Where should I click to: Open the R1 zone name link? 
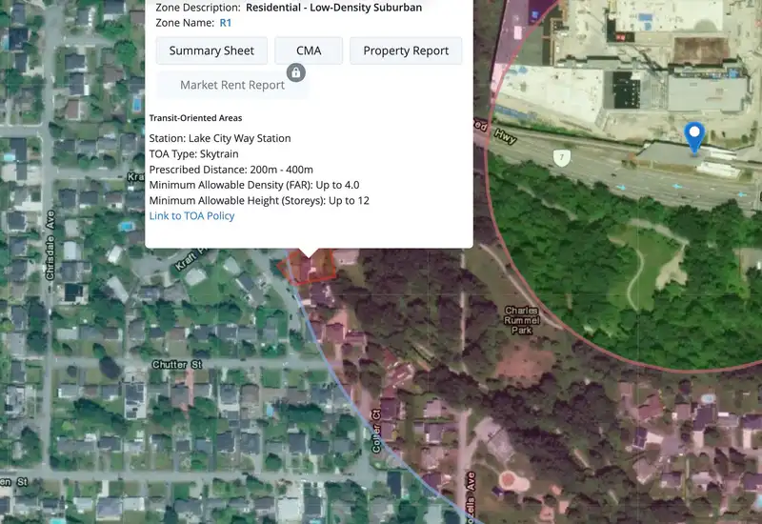pyautogui.click(x=226, y=23)
